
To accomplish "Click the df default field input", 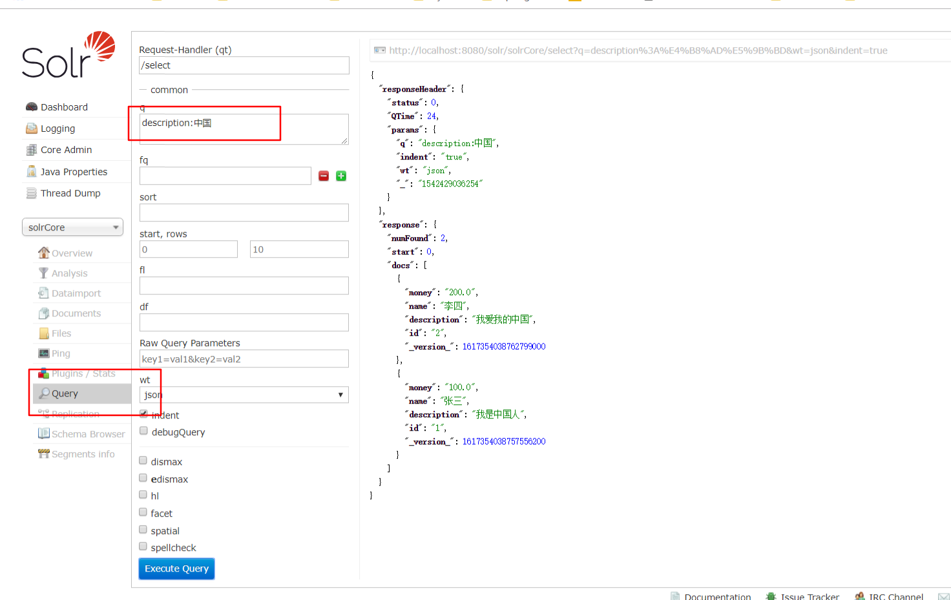I will 244,322.
